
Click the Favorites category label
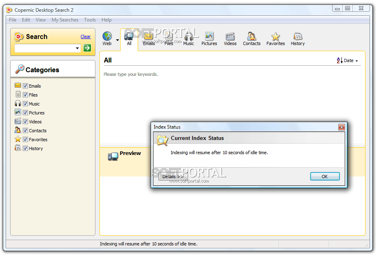pyautogui.click(x=38, y=140)
